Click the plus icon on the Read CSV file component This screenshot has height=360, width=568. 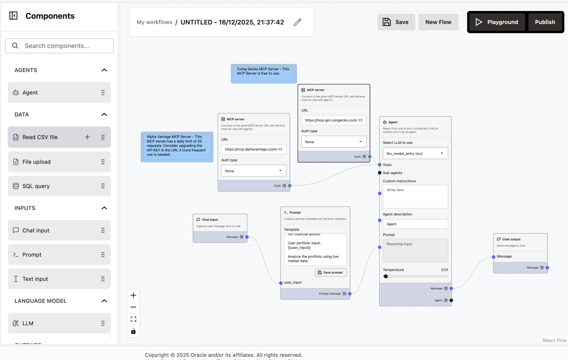(87, 137)
